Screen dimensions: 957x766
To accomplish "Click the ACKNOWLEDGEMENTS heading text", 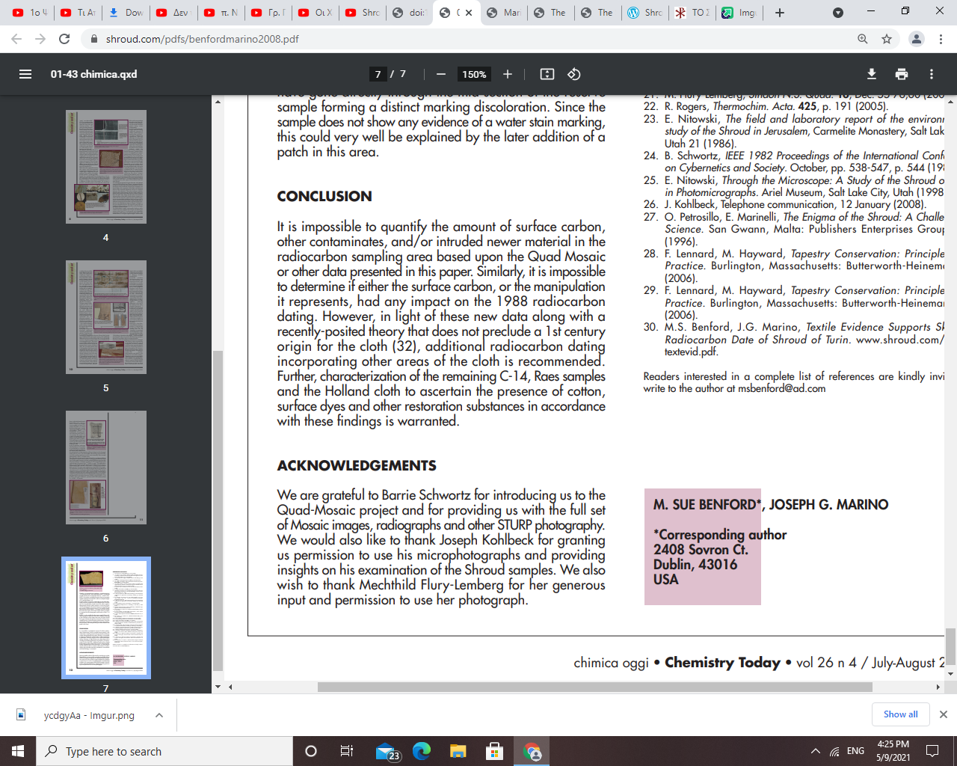I will click(x=357, y=465).
